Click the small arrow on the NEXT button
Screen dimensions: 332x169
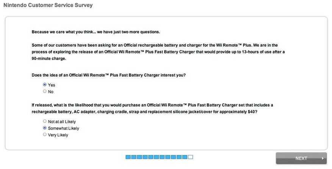click(x=323, y=158)
